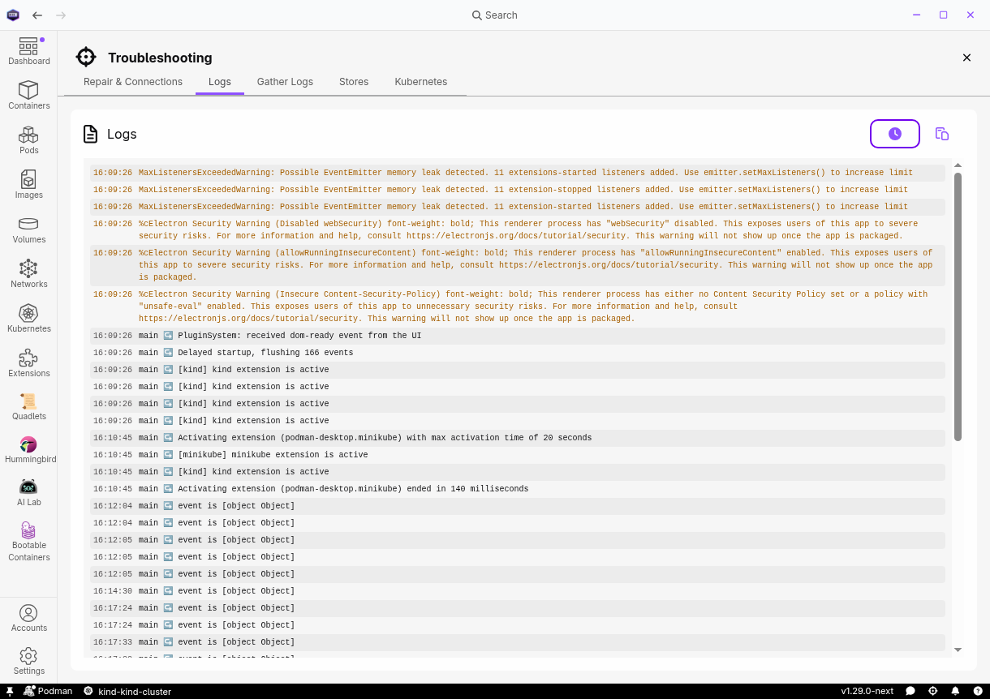This screenshot has height=699, width=990.
Task: Click the scrollbar up arrow
Action: pos(958,165)
